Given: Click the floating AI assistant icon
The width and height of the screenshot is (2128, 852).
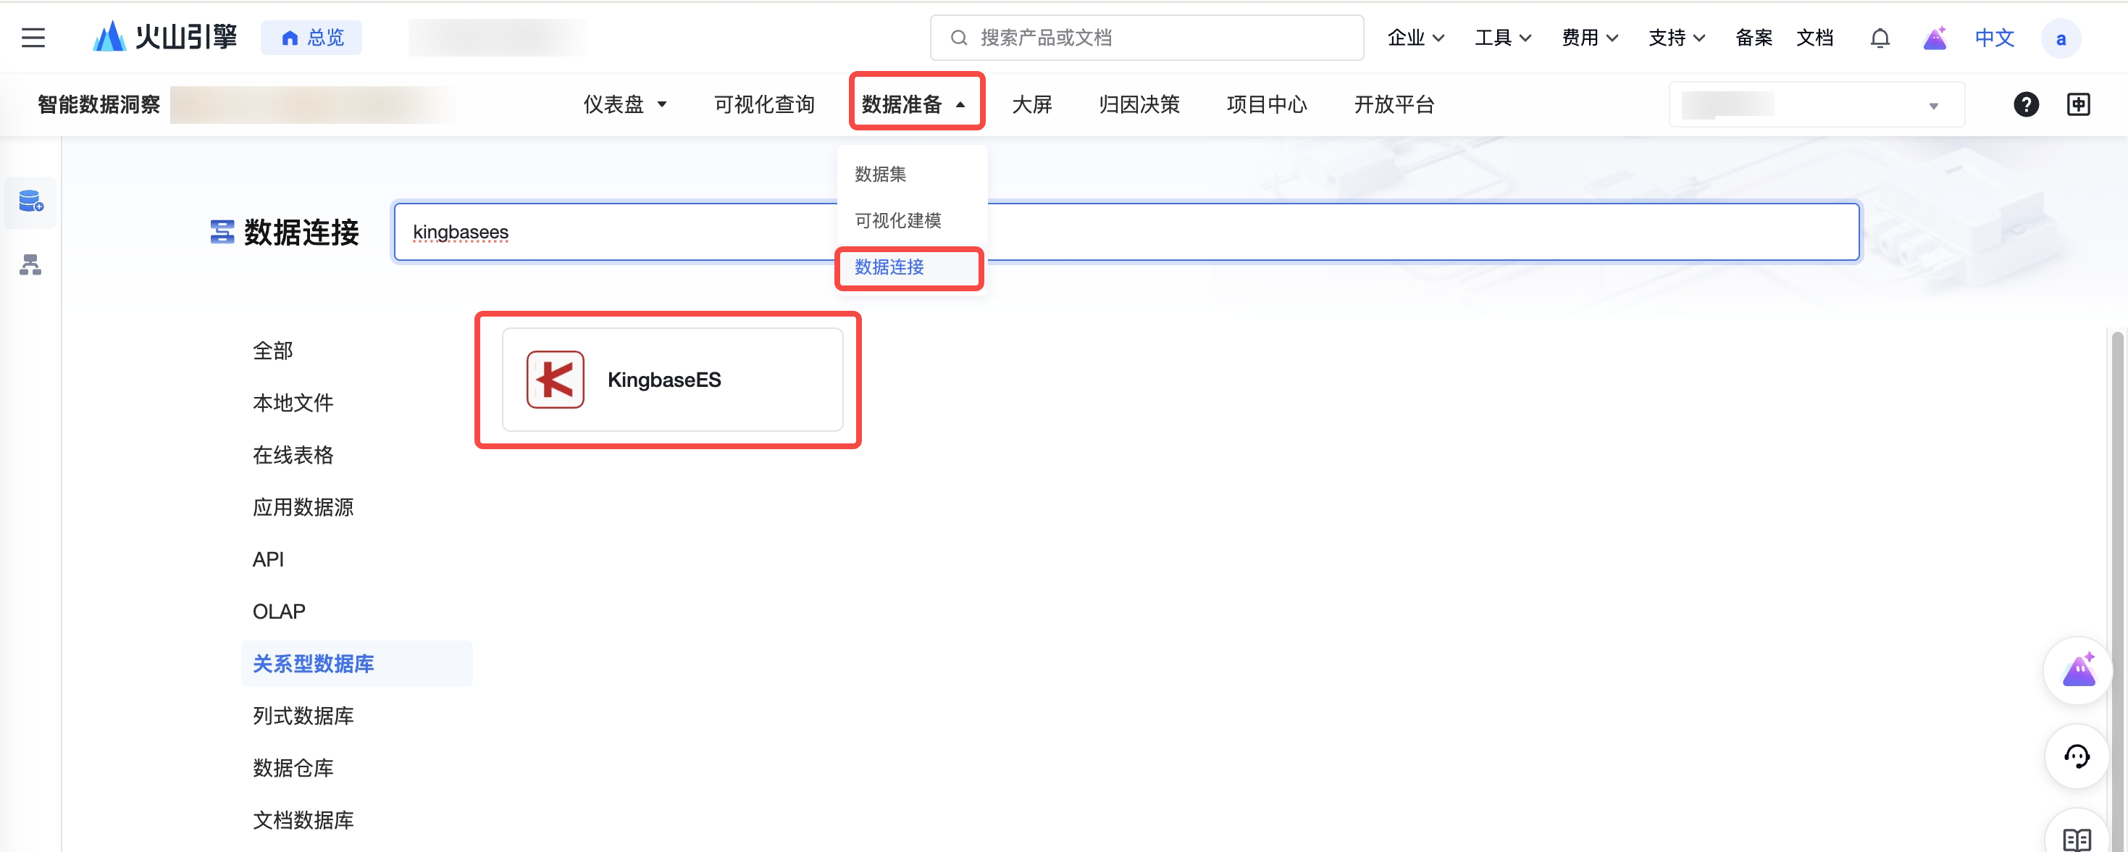Looking at the screenshot, I should (x=2077, y=669).
